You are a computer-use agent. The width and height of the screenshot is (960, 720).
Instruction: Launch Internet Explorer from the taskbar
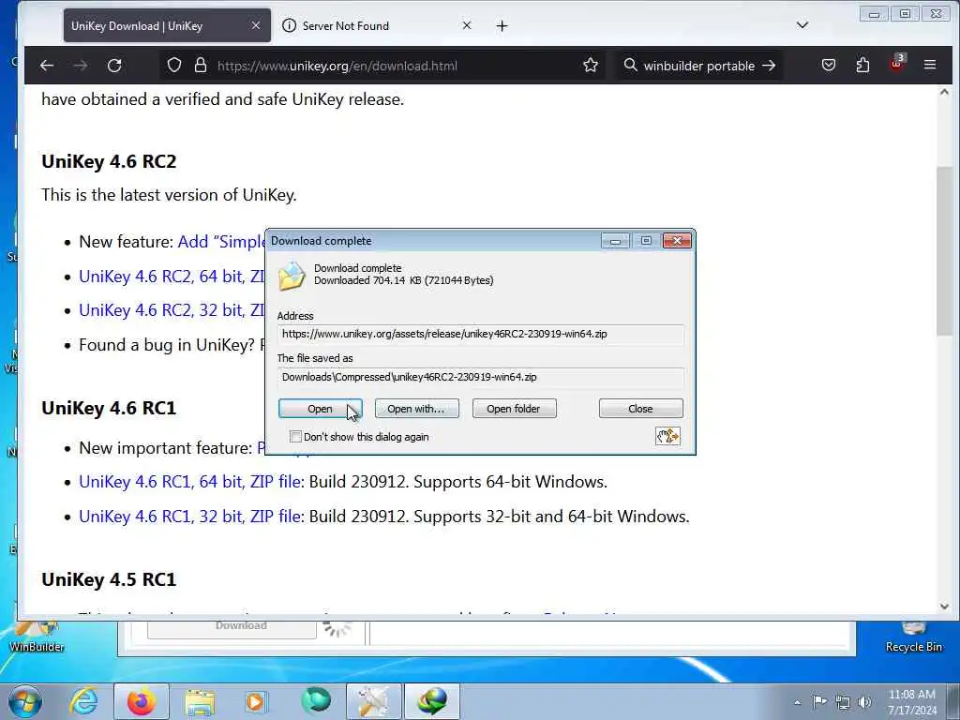[83, 701]
